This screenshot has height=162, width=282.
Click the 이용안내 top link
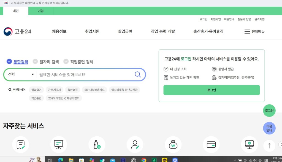(x=229, y=19)
